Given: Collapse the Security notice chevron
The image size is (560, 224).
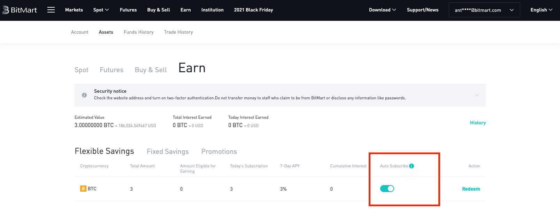Looking at the screenshot, I should pyautogui.click(x=477, y=95).
